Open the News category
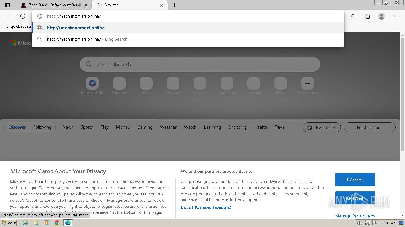The width and height of the screenshot is (405, 227). pyautogui.click(x=68, y=127)
